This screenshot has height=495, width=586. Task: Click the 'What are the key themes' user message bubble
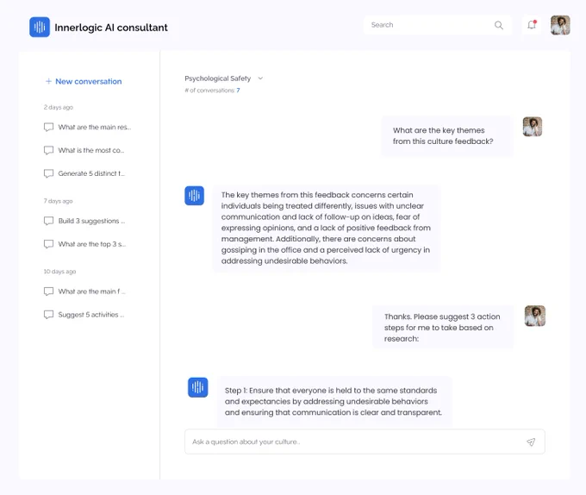coord(447,135)
